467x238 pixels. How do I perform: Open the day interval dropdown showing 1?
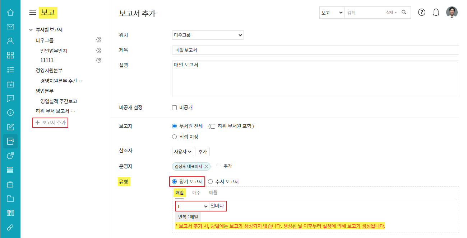(192, 206)
